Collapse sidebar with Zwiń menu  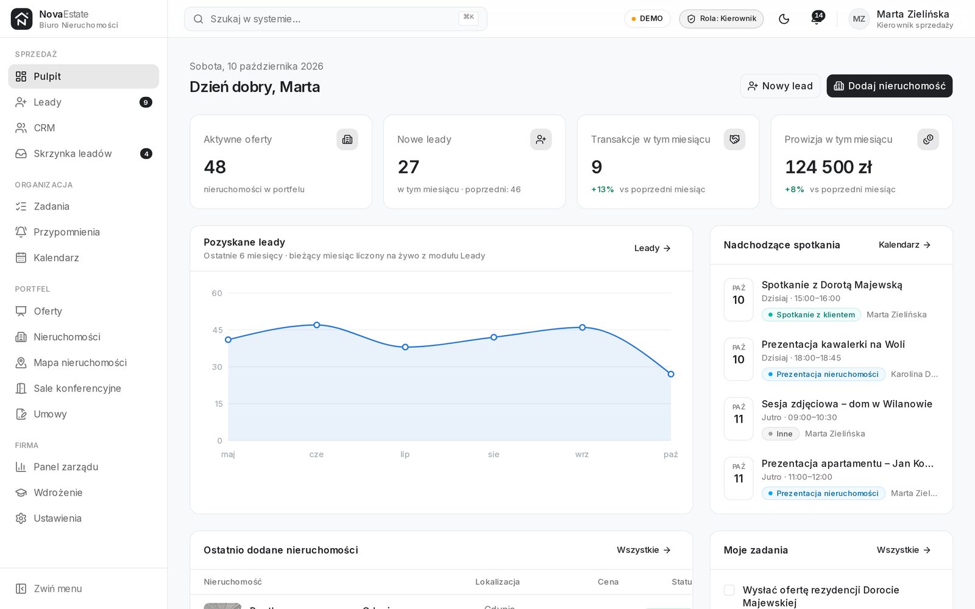coord(83,589)
